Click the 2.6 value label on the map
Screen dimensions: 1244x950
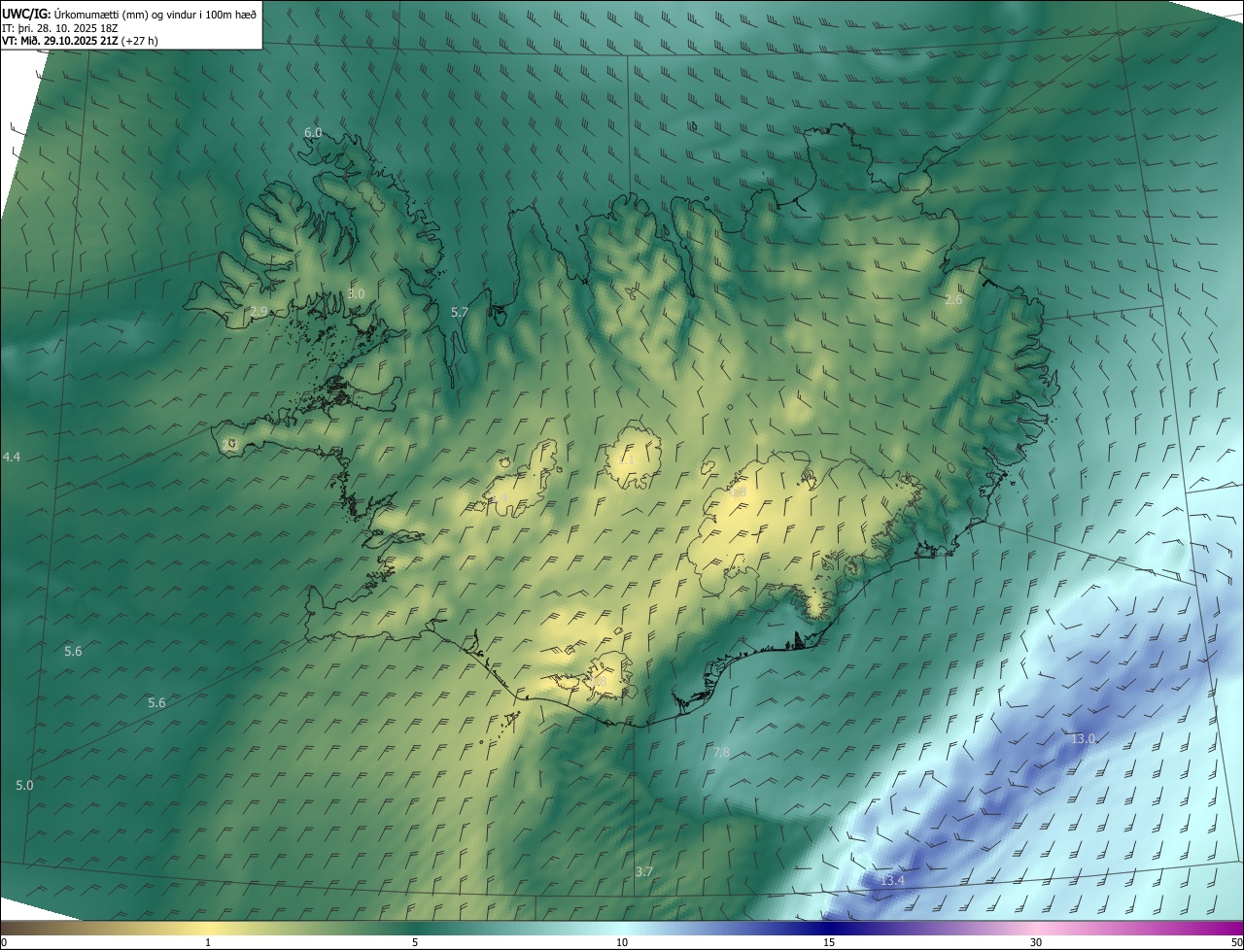[x=953, y=299]
